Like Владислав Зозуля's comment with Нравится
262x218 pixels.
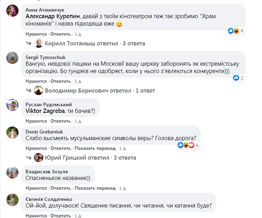(36, 188)
